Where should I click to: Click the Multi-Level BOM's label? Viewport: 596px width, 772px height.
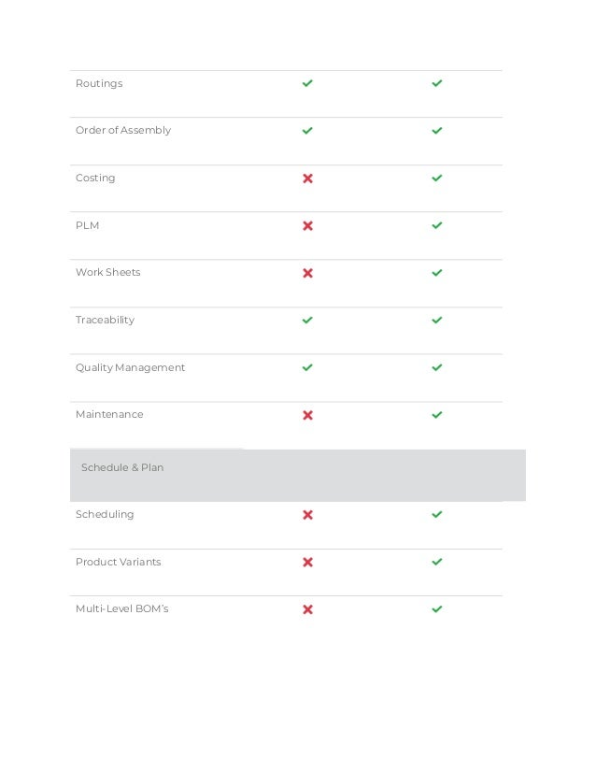pos(121,608)
